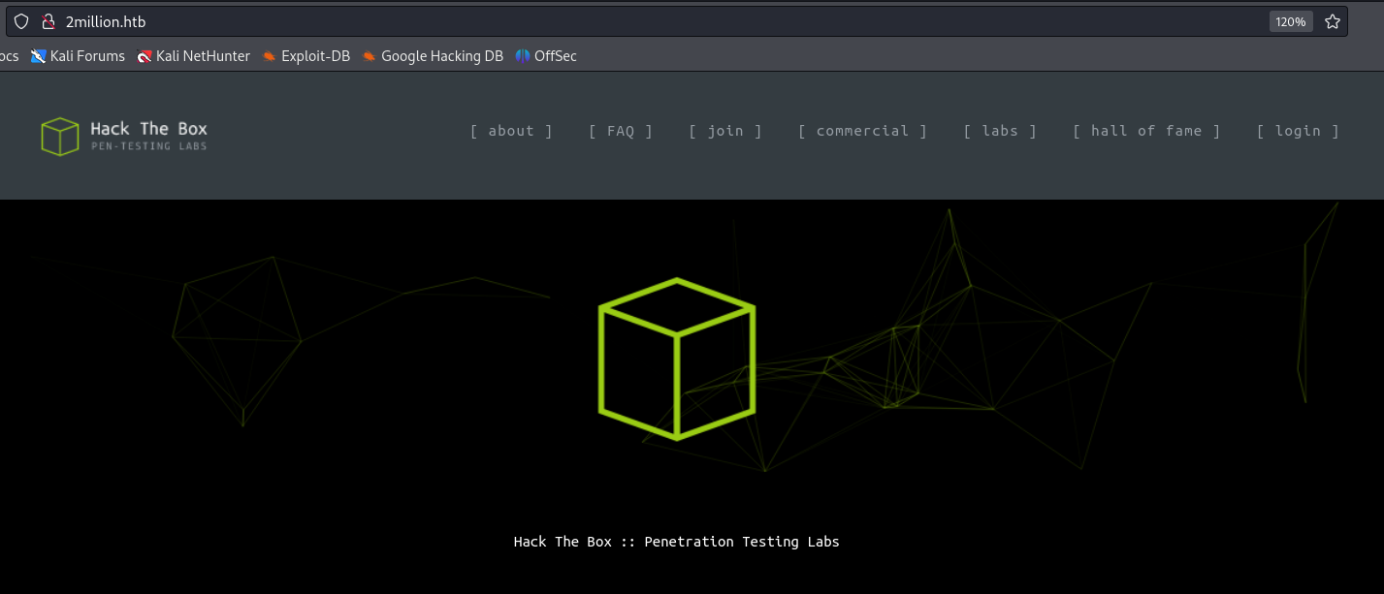Click the Hack The Box header logo
The width and height of the screenshot is (1384, 594).
click(124, 136)
